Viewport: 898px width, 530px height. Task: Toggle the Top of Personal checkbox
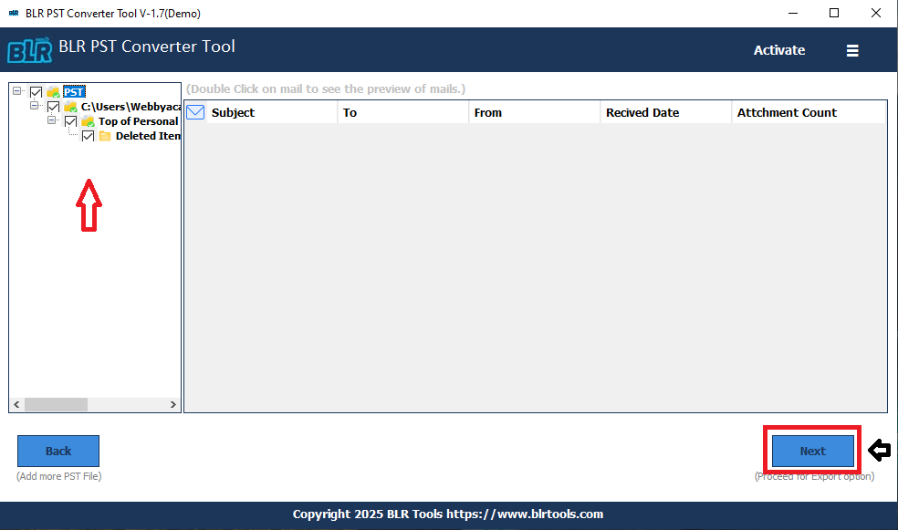pos(70,121)
